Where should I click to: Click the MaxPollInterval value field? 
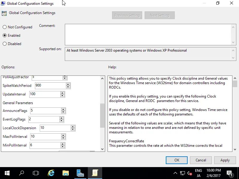pos(46,137)
